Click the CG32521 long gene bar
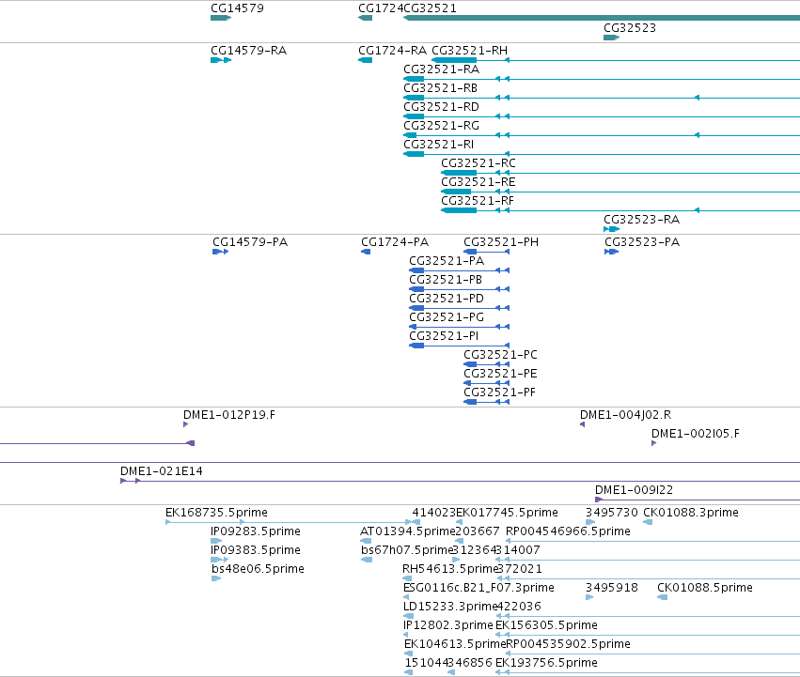800x677 pixels. click(602, 18)
